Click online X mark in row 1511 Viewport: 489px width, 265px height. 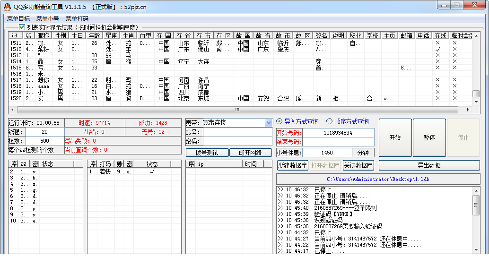pyautogui.click(x=437, y=43)
